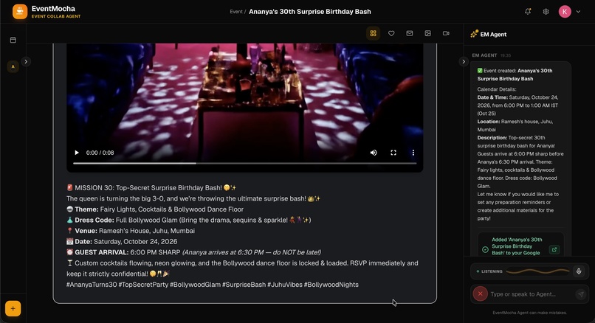Click the send message arrow
Image resolution: width=595 pixels, height=323 pixels.
coord(580,294)
